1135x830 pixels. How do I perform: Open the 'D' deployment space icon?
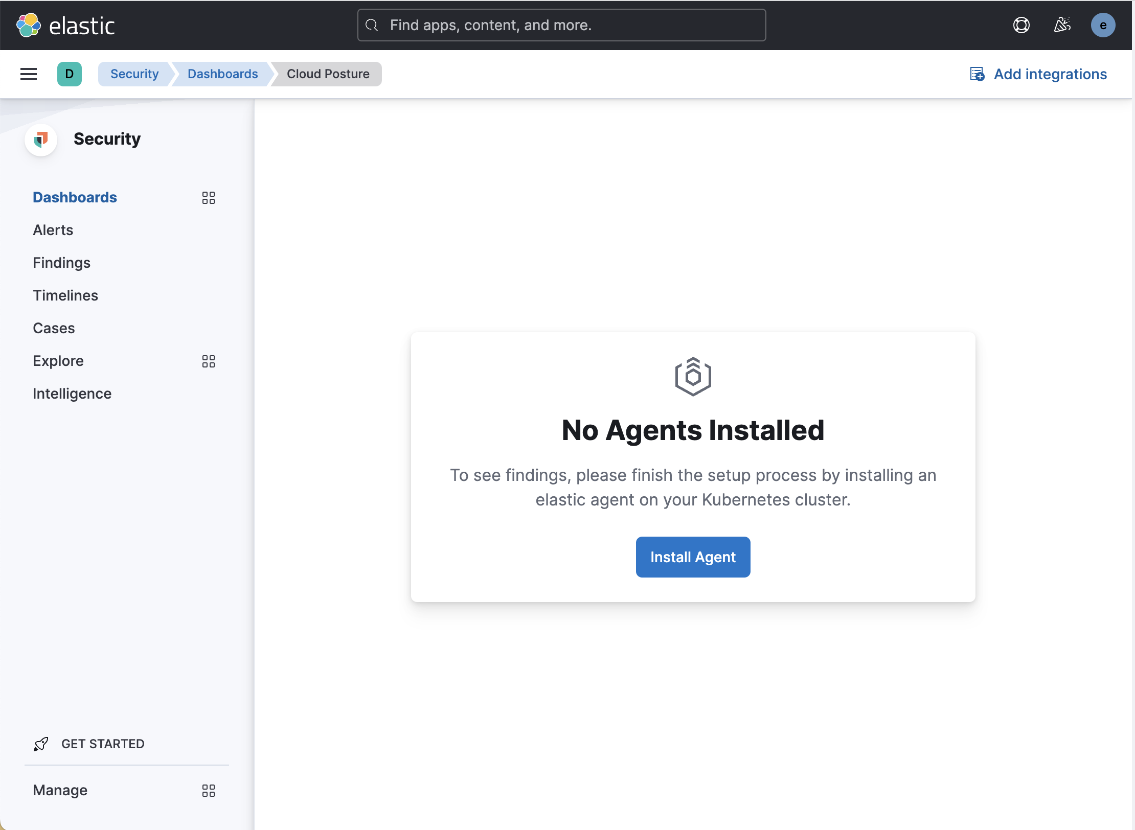click(70, 74)
